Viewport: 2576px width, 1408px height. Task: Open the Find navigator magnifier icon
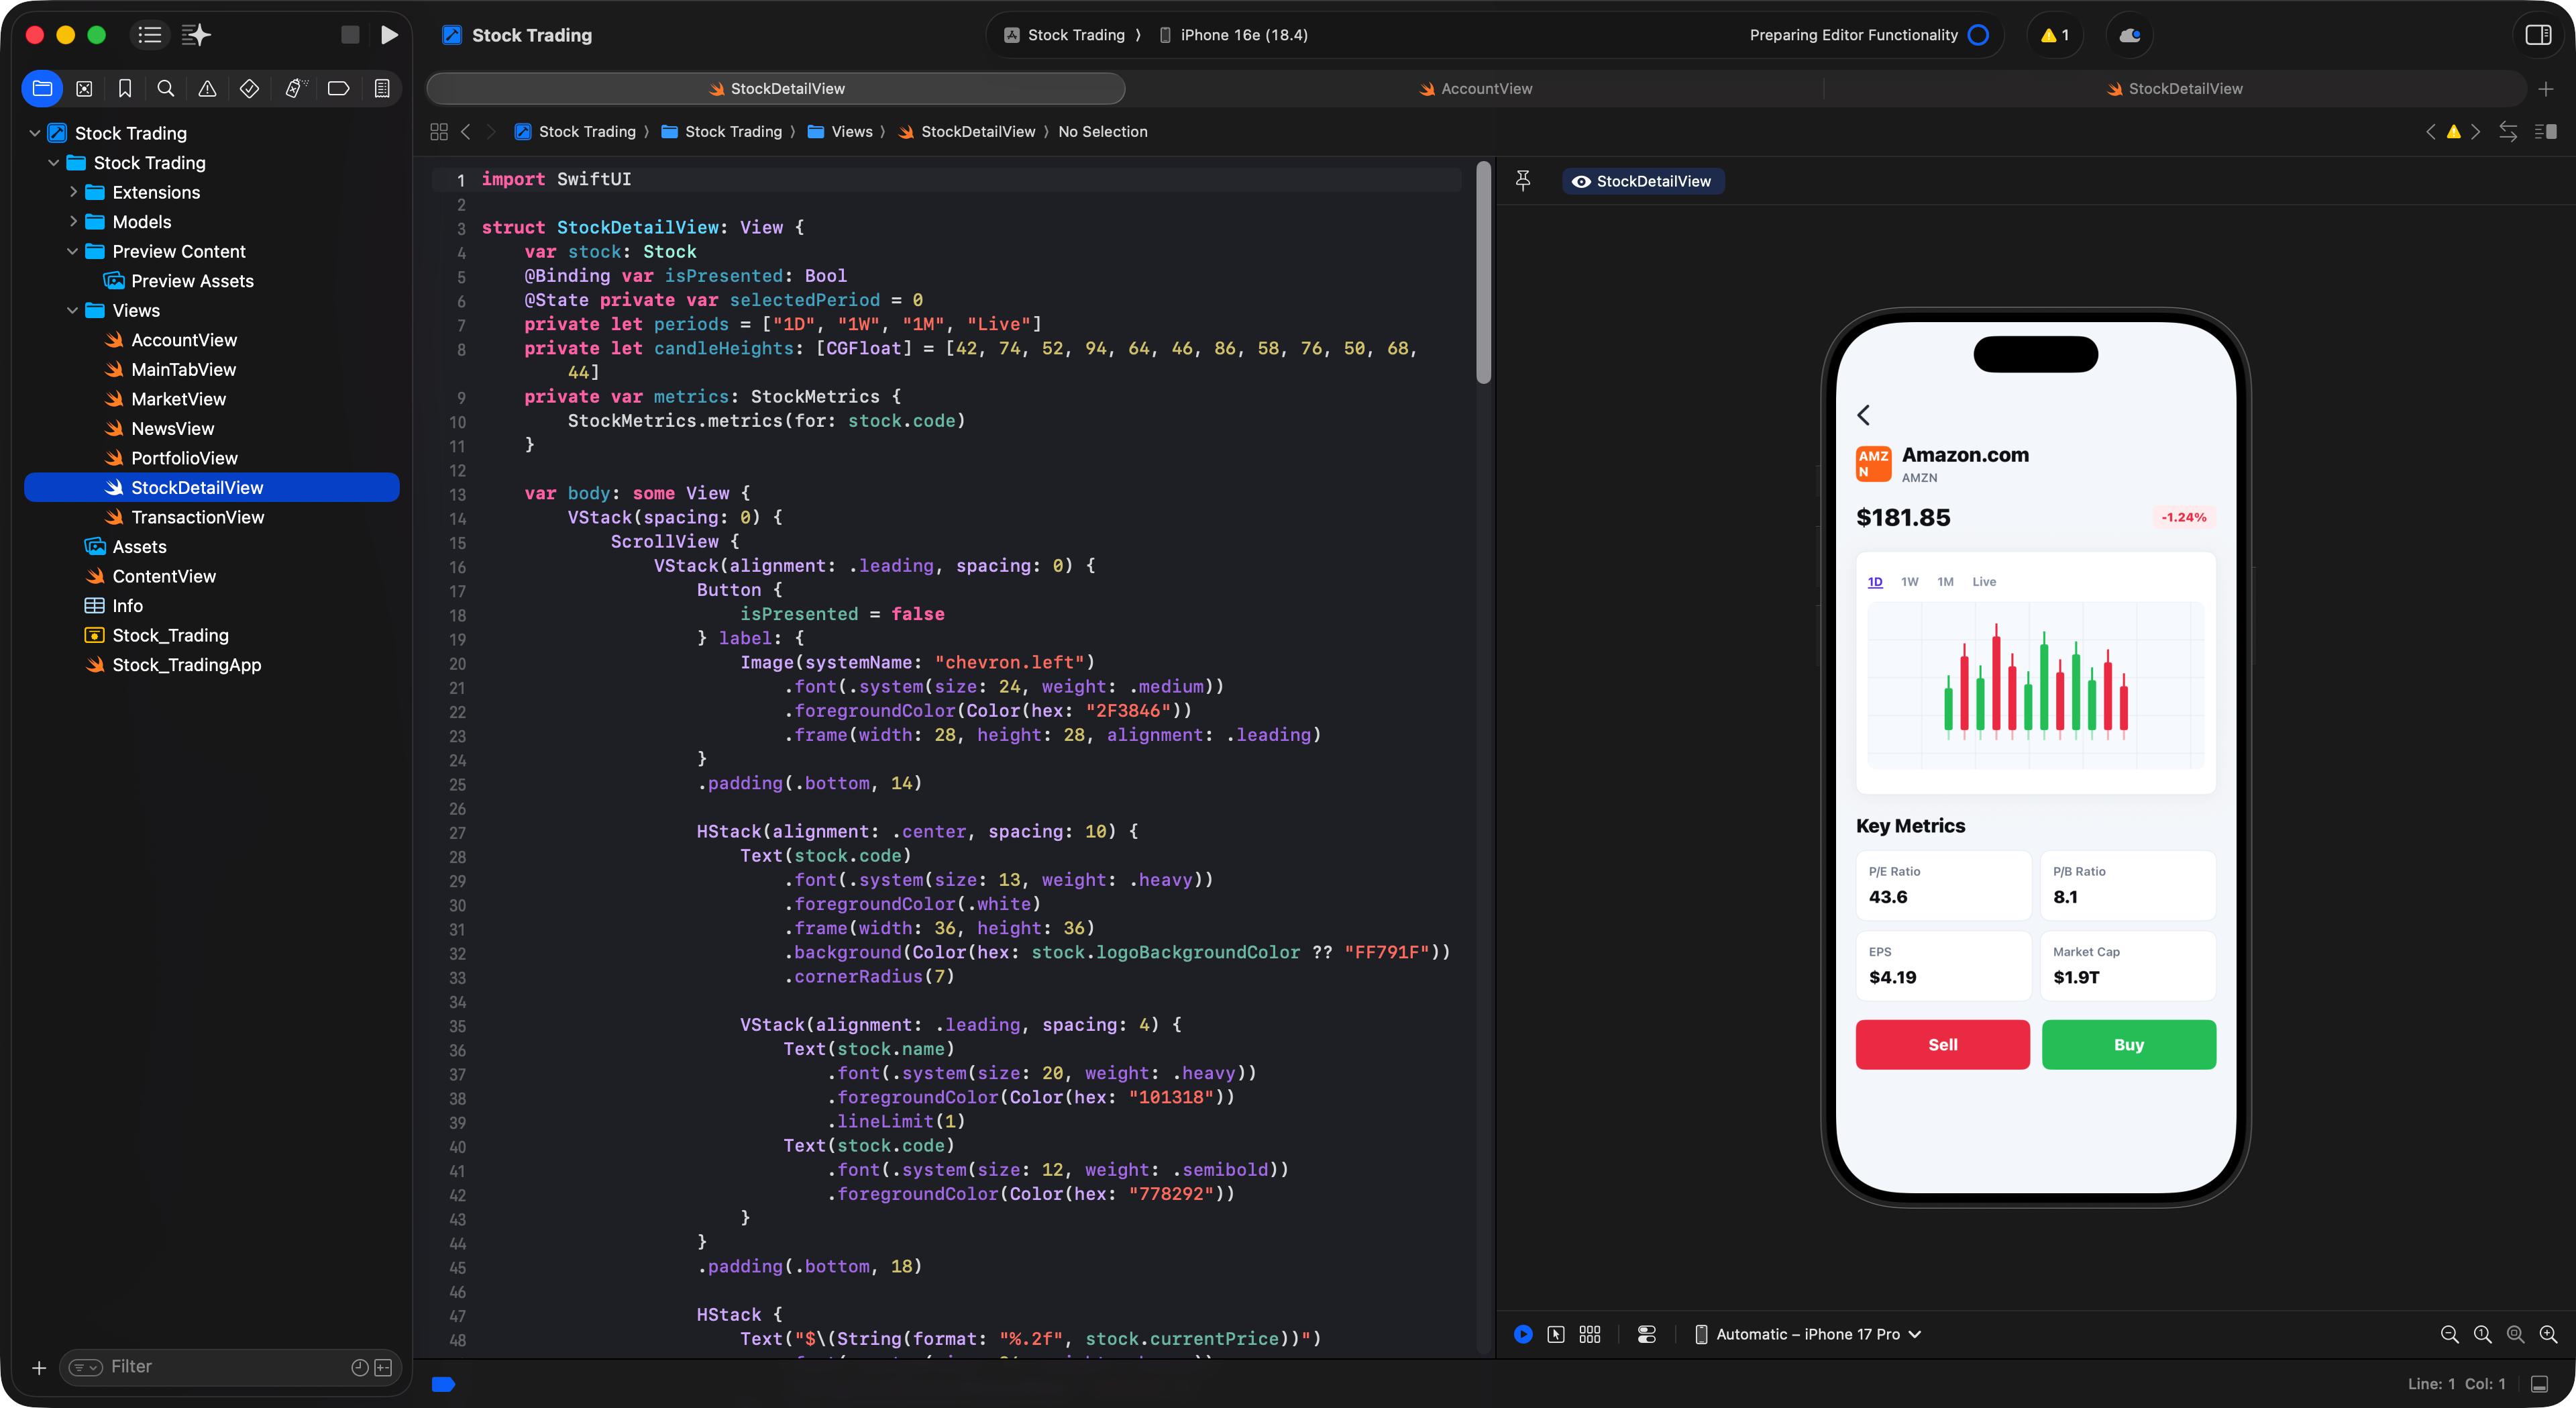(x=166, y=89)
